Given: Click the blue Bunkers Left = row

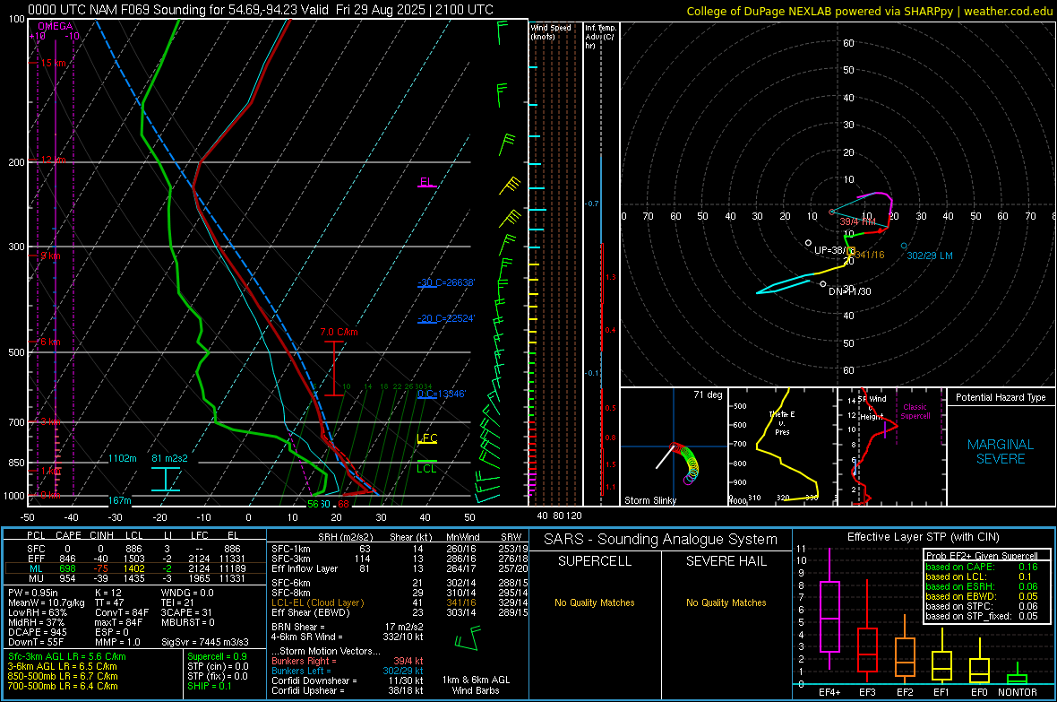Looking at the screenshot, I should [x=348, y=671].
